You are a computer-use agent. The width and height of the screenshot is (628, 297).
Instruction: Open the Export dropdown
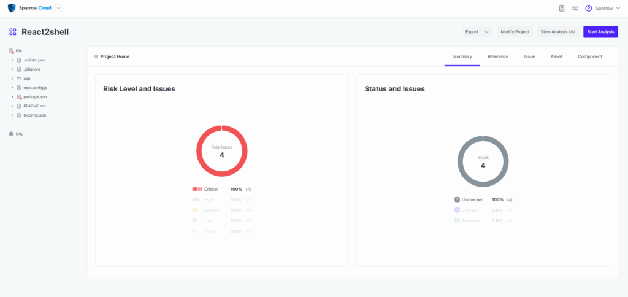tap(478, 32)
